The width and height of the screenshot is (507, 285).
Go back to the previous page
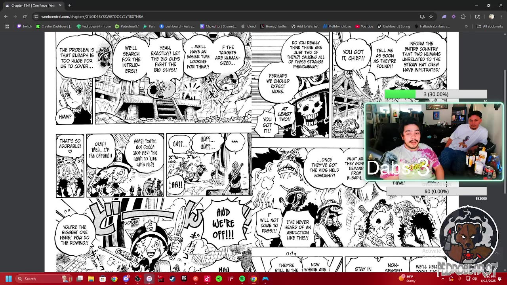coord(6,17)
